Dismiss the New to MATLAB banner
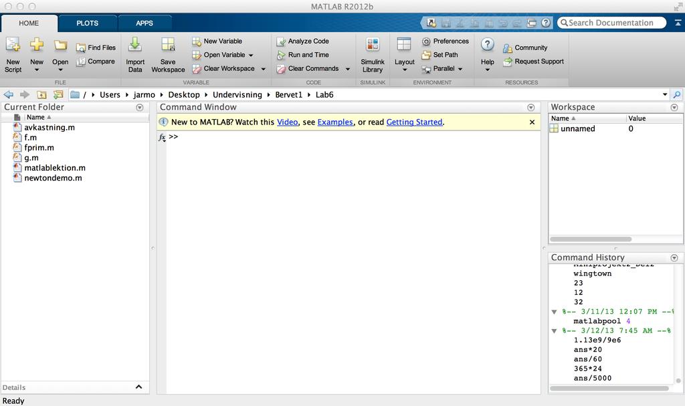The height and width of the screenshot is (406, 685). coord(532,122)
